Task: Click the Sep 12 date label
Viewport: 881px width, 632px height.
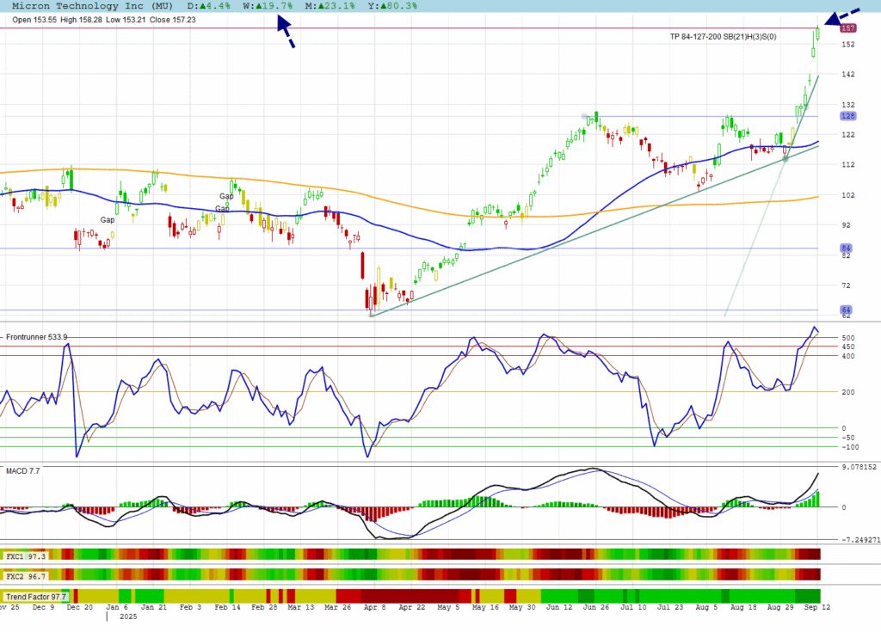Action: (x=817, y=607)
